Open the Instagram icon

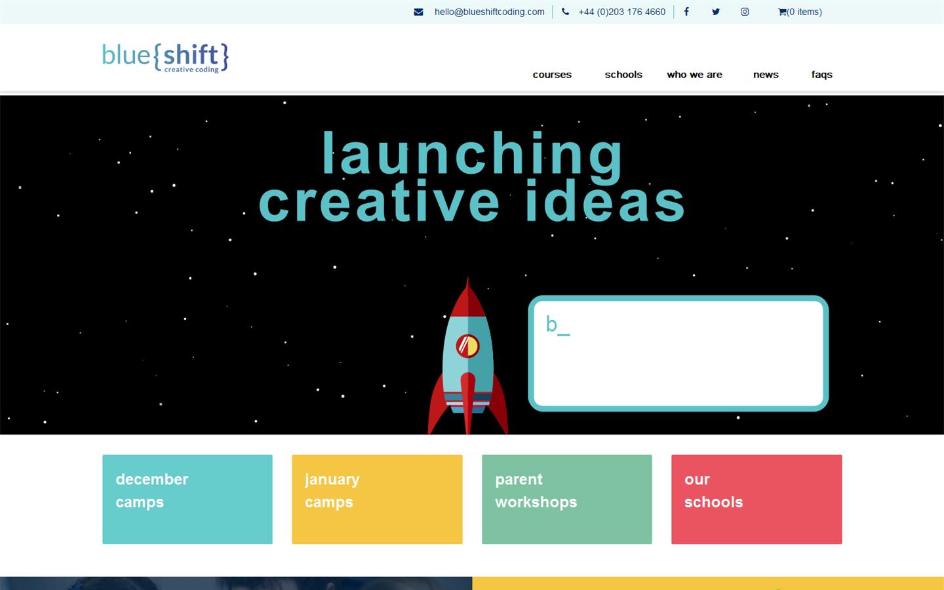[x=745, y=12]
